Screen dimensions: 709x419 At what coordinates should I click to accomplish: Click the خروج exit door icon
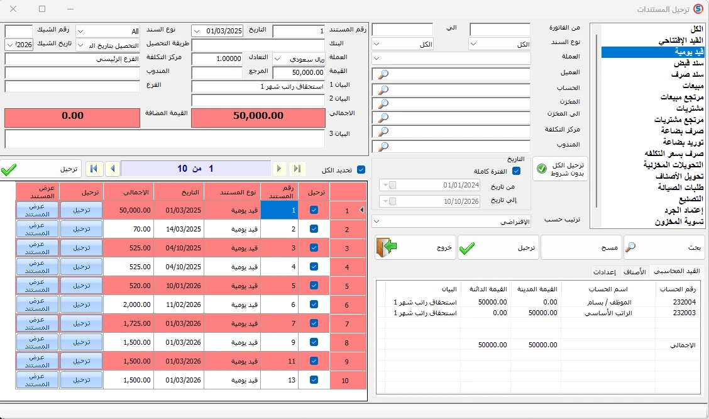386,247
